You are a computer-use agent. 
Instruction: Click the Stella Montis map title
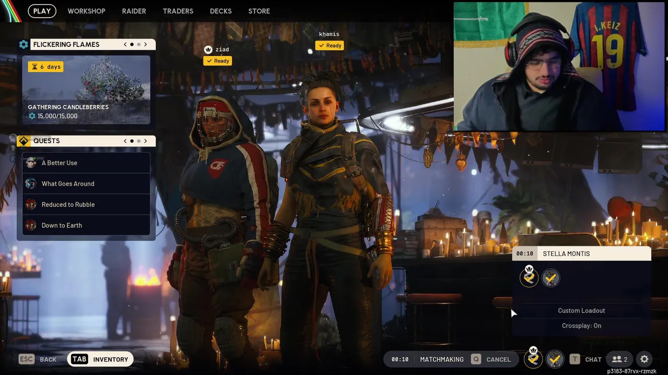tap(566, 254)
